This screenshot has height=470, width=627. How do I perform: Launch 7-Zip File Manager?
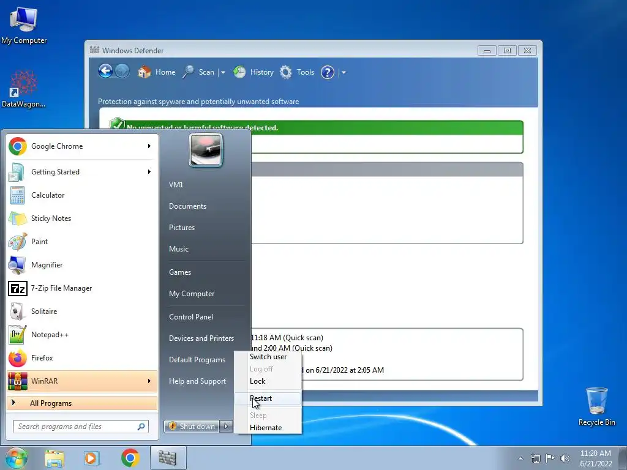coord(82,288)
